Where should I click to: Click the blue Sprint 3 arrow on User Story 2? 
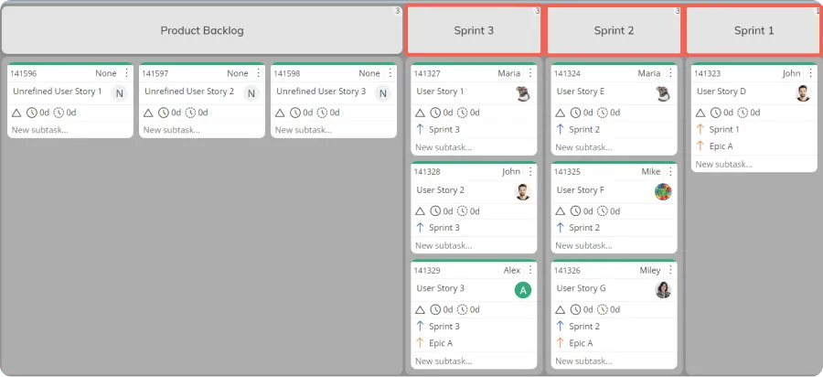tap(420, 227)
